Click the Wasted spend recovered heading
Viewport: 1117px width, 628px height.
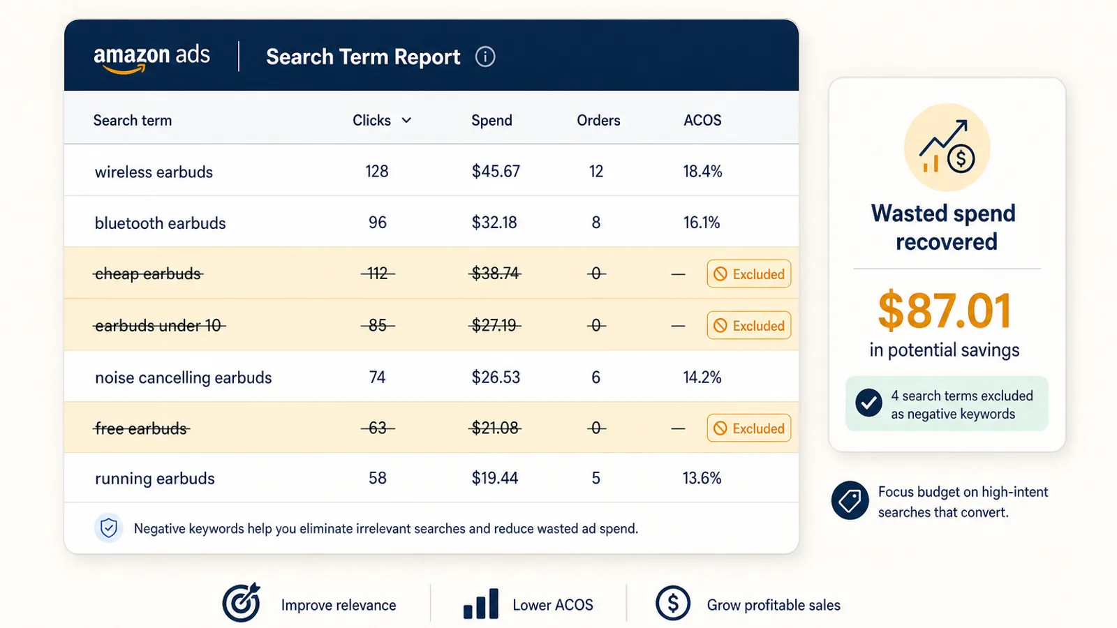tap(945, 227)
